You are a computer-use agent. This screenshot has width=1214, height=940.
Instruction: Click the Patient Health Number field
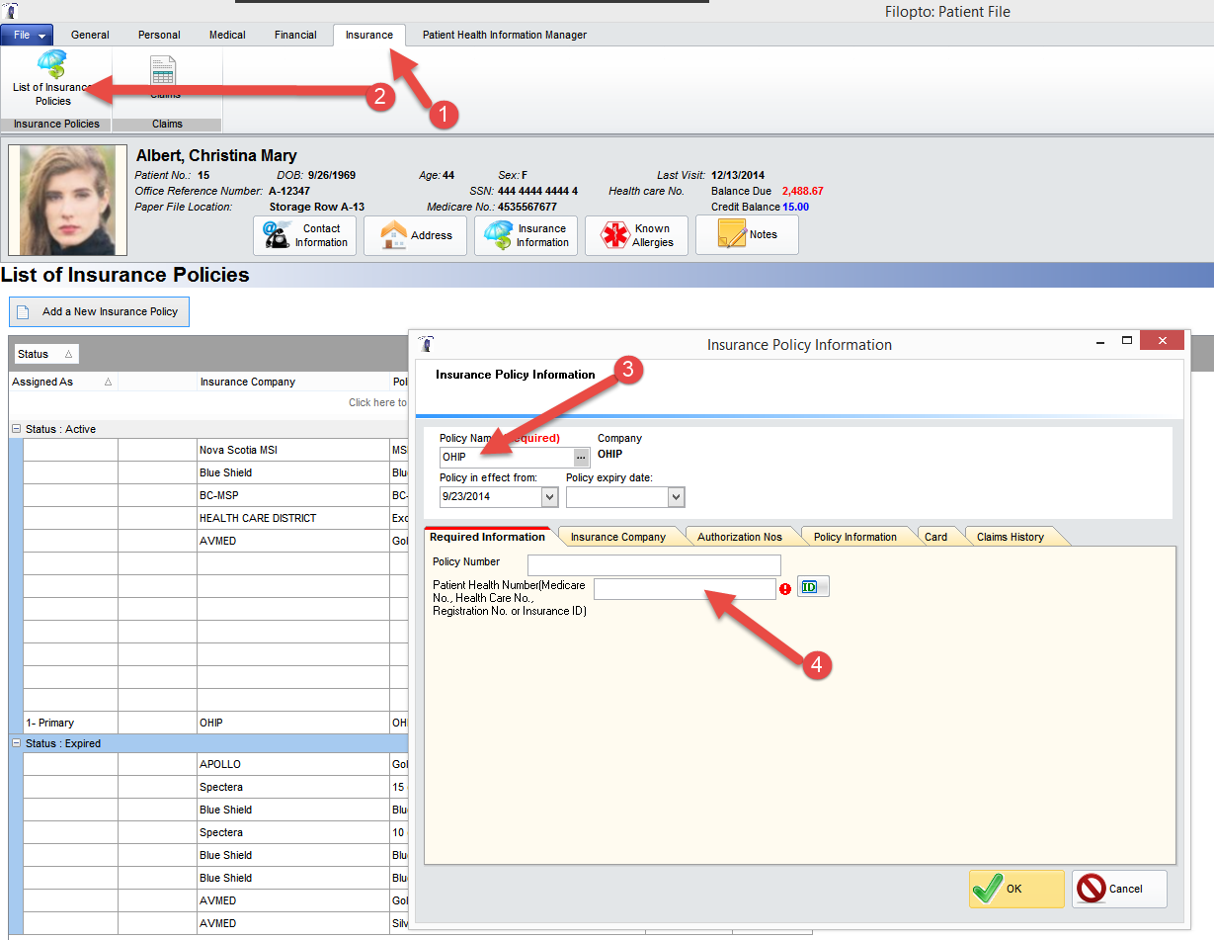(x=684, y=589)
